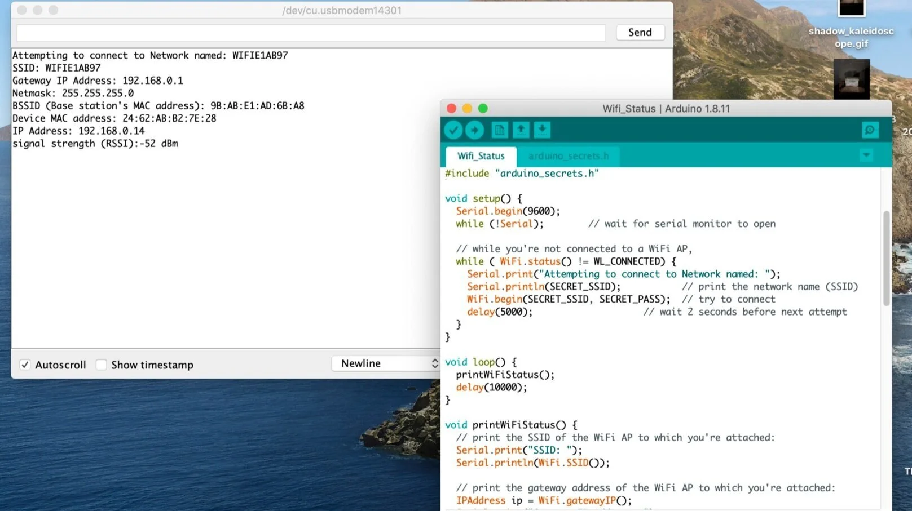Click '/dev/cu.usbmodem14301' serial monitor title
912x511 pixels.
(x=342, y=10)
